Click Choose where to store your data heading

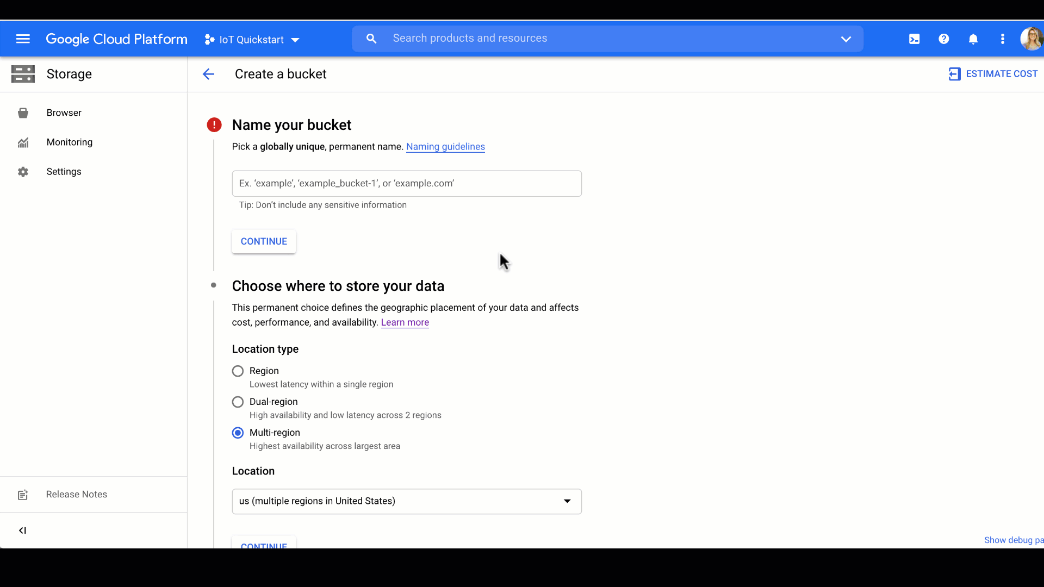[x=338, y=286]
